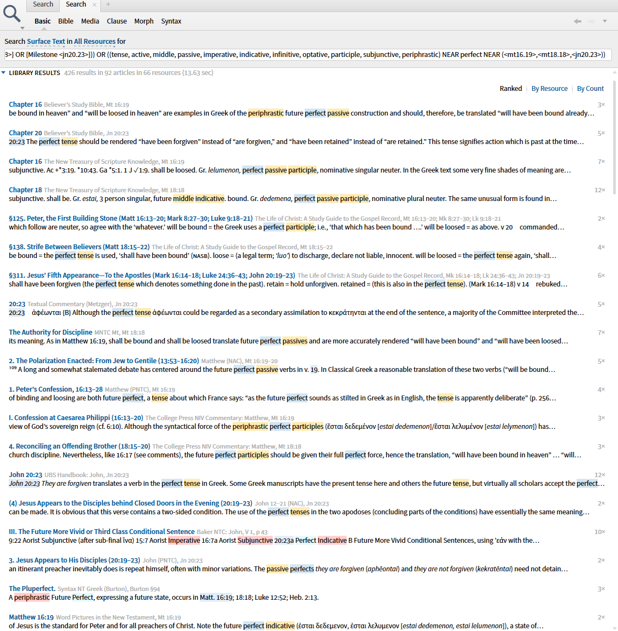Screen dimensions: 618x631
Task: Open Reconciling an Offending Brother result
Action: click(79, 446)
